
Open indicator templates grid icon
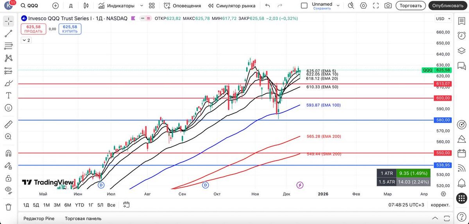(152, 6)
